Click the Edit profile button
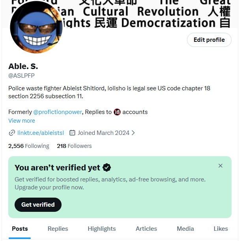Image resolution: width=241 pixels, height=241 pixels. [x=209, y=40]
